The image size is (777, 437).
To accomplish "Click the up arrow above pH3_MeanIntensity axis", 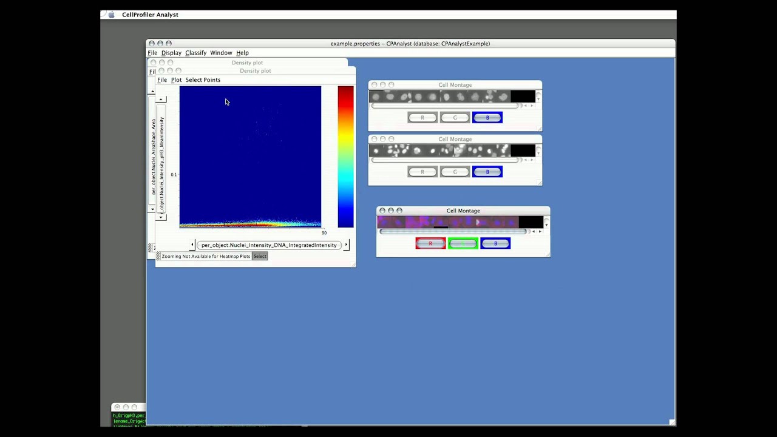I will [161, 99].
